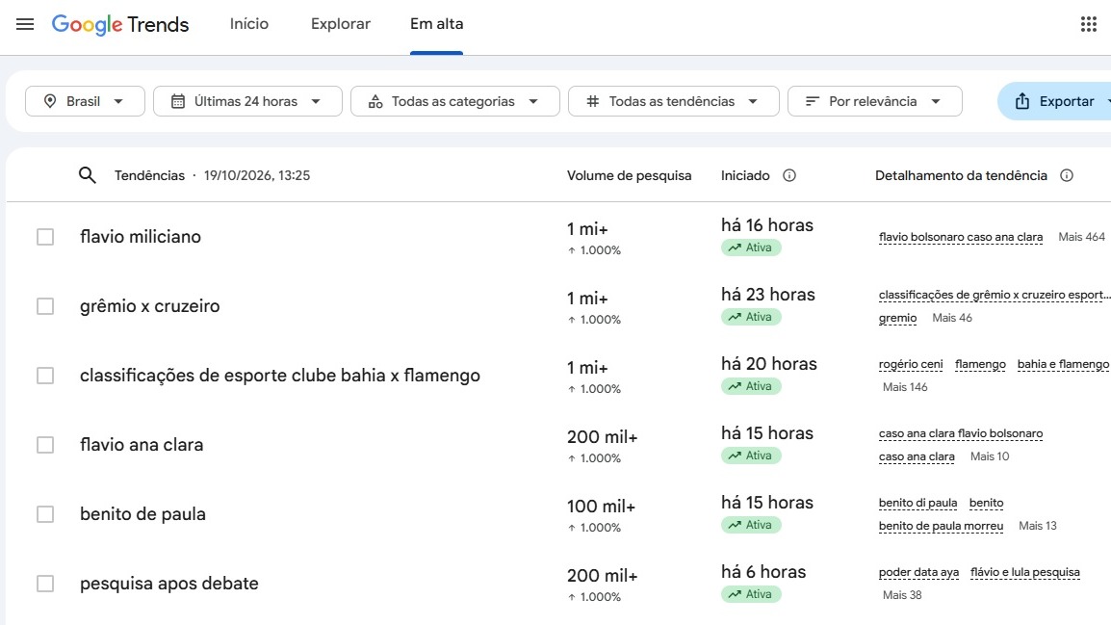Select the flavio ana clara checkbox
Image resolution: width=1111 pixels, height=625 pixels.
[x=45, y=445]
